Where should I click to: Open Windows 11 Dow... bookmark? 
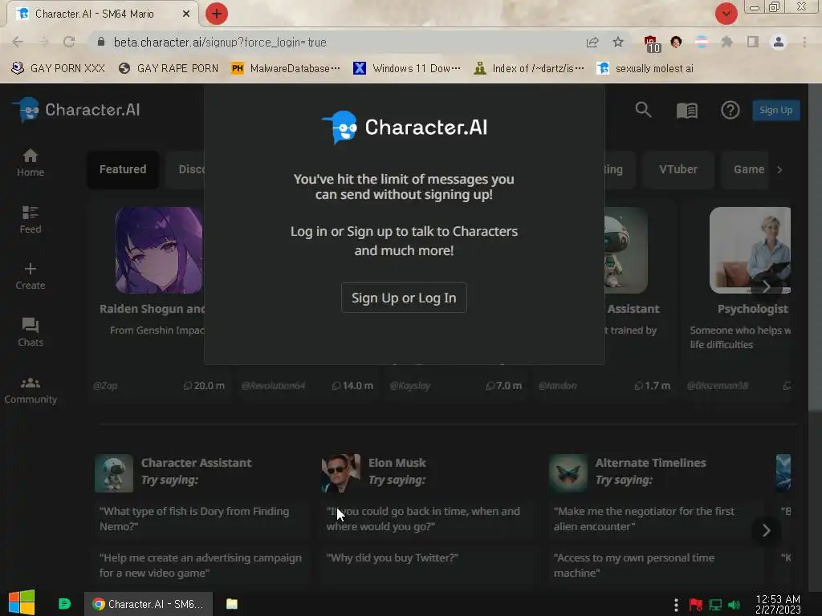[x=407, y=69]
